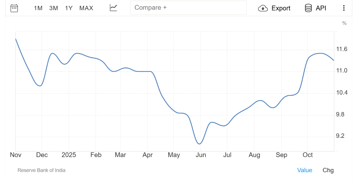The height and width of the screenshot is (180, 355).
Task: Toggle chart to Chg view
Action: click(x=328, y=170)
